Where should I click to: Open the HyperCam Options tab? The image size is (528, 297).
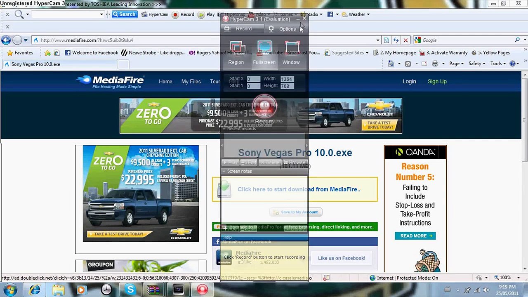tap(283, 29)
